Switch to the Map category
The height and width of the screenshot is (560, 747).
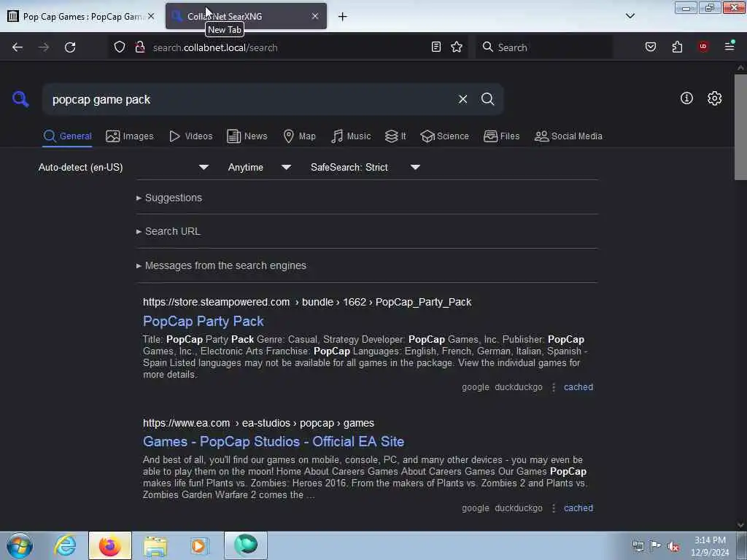pos(299,136)
